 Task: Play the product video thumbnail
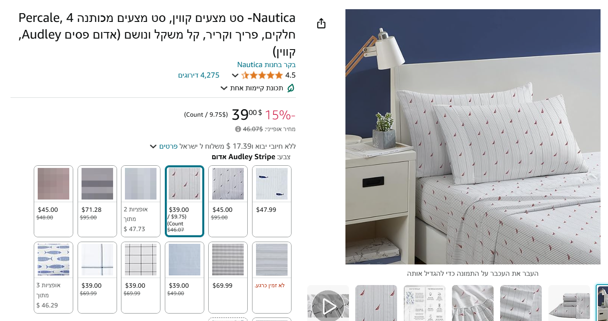(x=328, y=303)
